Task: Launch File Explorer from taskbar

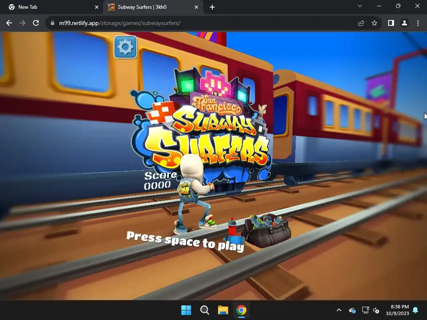Action: [x=223, y=310]
